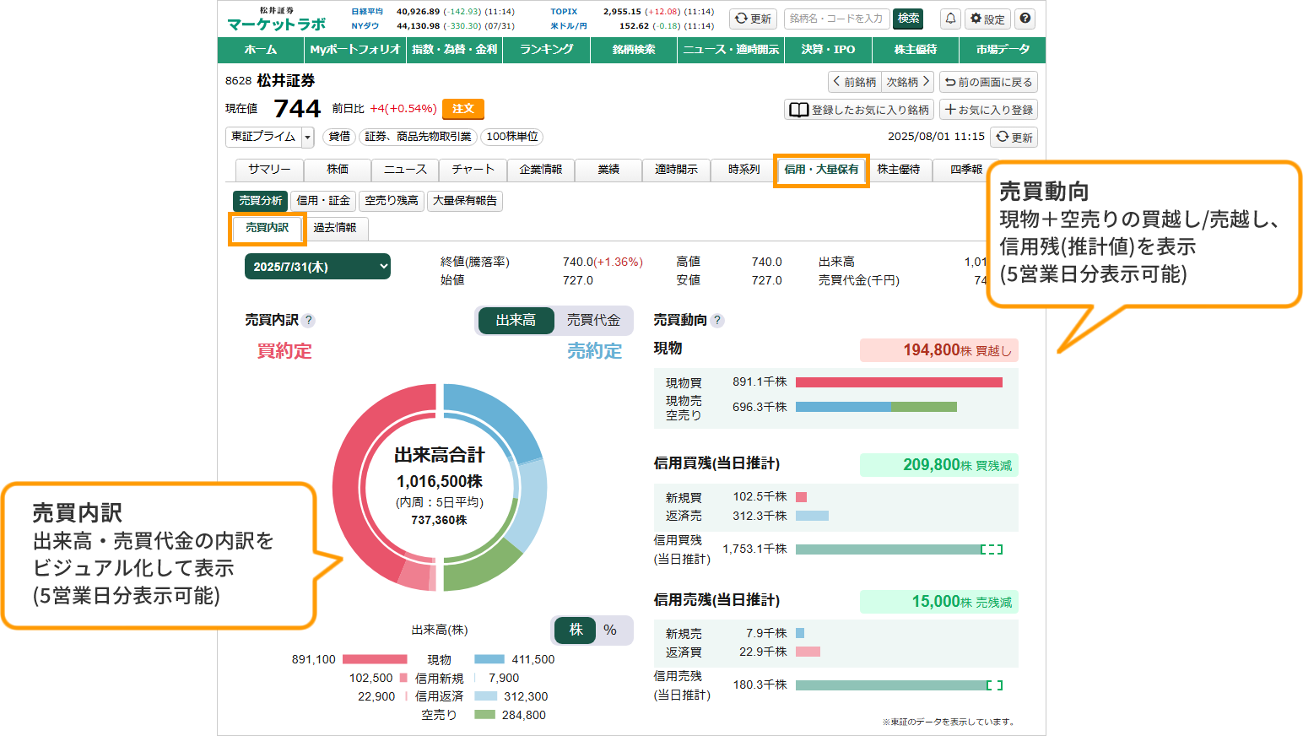Switch to 株主優待 stock tab
This screenshot has height=736, width=1303.
pyautogui.click(x=899, y=170)
